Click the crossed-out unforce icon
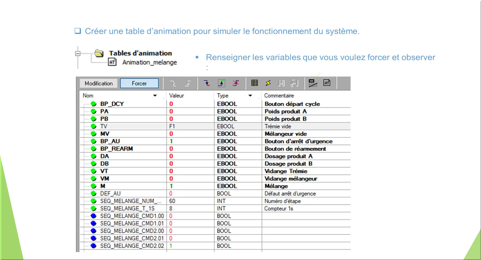481x260 pixels. click(236, 83)
